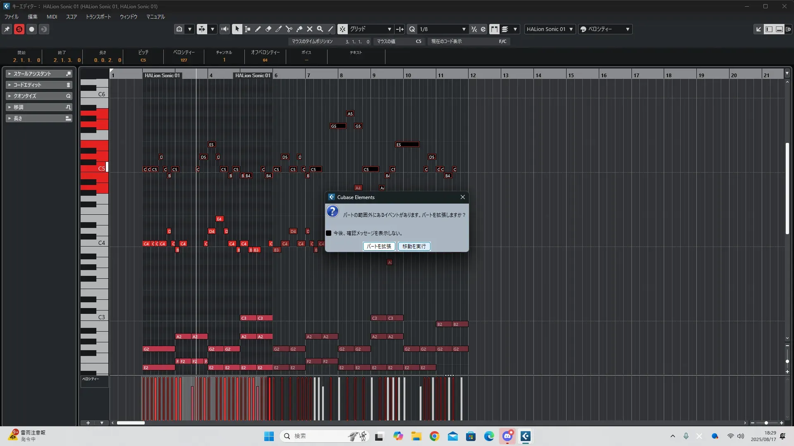794x446 pixels.
Task: Click the horizontal zoom slider handle
Action: (766, 423)
